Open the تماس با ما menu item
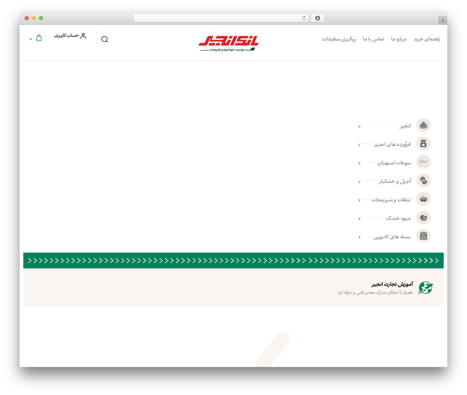The image size is (467, 395). click(374, 39)
